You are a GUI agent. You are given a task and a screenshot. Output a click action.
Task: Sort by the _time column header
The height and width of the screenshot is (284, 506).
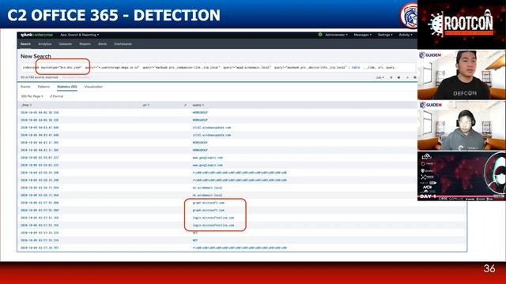26,105
